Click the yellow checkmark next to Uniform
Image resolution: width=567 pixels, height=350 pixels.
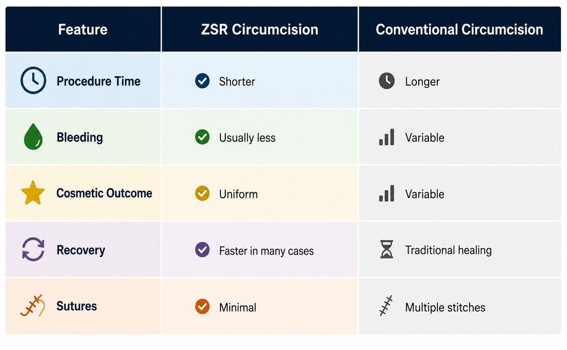tap(202, 193)
